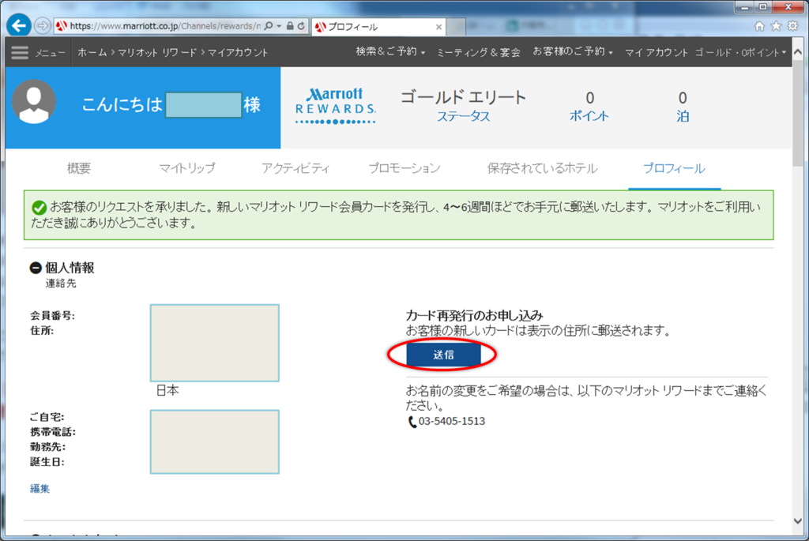
Task: Click the phone icon beside 03-5405-1513
Action: (x=412, y=422)
